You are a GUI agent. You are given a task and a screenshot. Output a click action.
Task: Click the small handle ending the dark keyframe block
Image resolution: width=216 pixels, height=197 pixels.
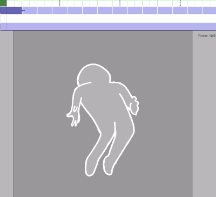point(23,10)
